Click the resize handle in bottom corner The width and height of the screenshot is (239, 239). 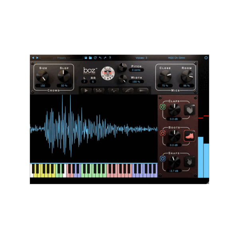(208, 182)
